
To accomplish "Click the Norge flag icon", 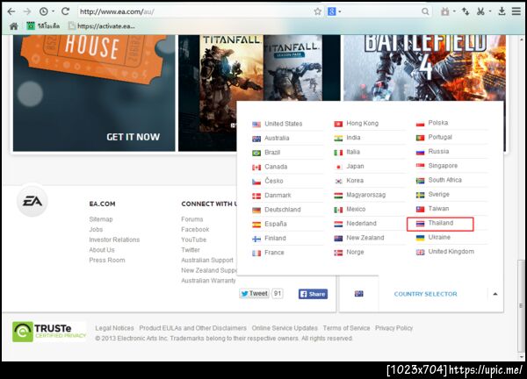I will tap(338, 253).
